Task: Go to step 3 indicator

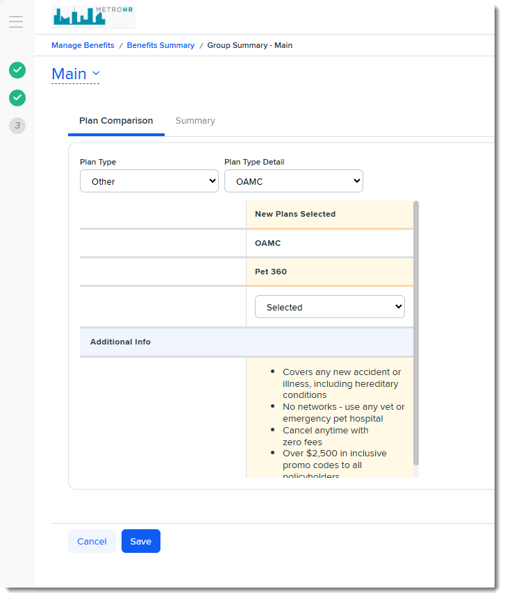Action: 17,126
